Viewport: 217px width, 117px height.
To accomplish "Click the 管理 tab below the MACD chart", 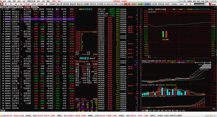I will point(150,111).
